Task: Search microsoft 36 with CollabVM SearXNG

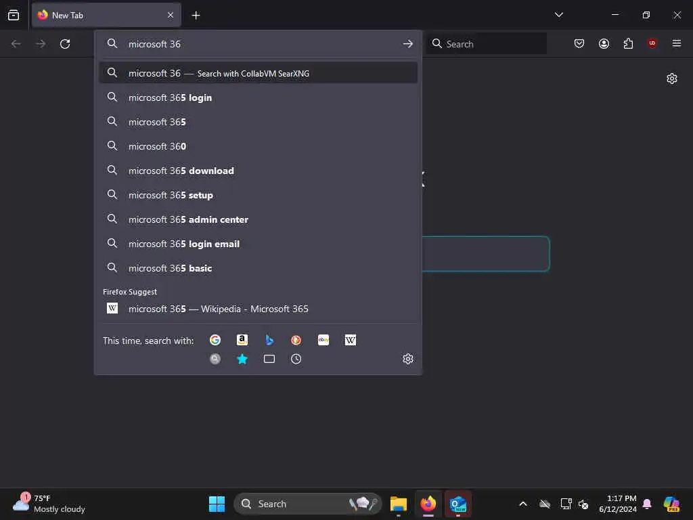Action: (x=259, y=73)
